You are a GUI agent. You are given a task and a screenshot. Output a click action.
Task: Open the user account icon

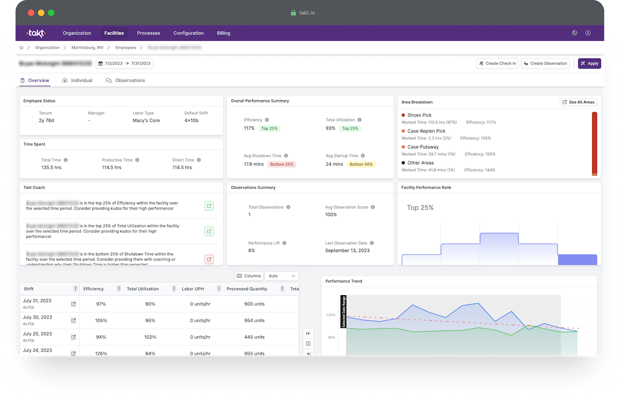tap(588, 33)
